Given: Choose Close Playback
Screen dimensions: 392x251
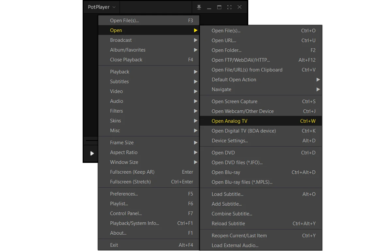Looking at the screenshot, I should click(x=149, y=60).
